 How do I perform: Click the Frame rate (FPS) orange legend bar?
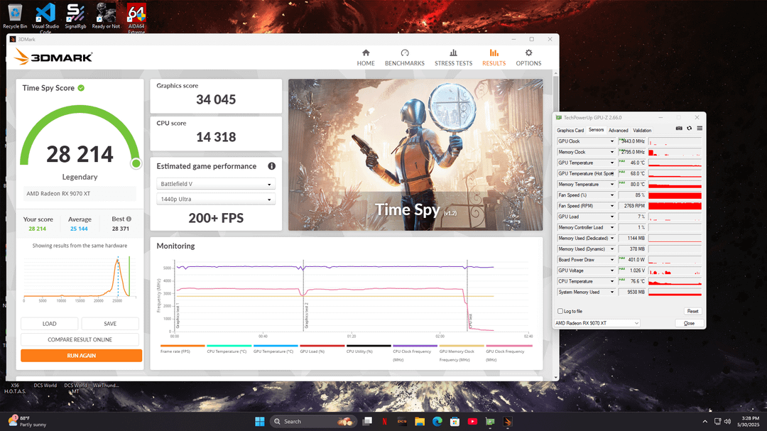(183, 346)
